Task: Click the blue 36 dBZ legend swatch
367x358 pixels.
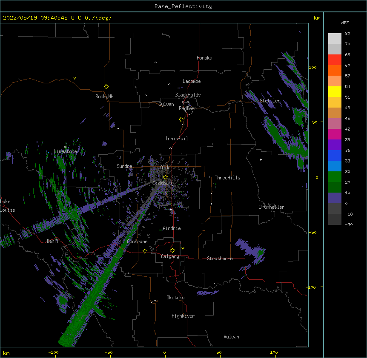Action: click(335, 155)
